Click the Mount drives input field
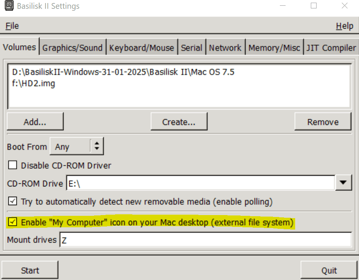This screenshot has height=280, width=359. coord(205,240)
